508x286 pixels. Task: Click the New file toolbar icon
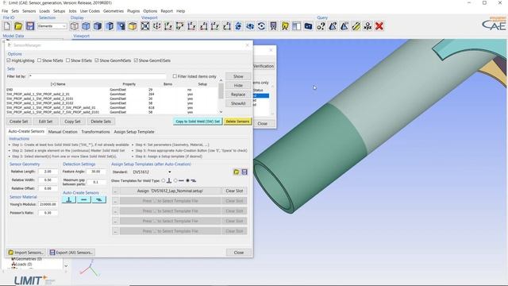coord(7,26)
